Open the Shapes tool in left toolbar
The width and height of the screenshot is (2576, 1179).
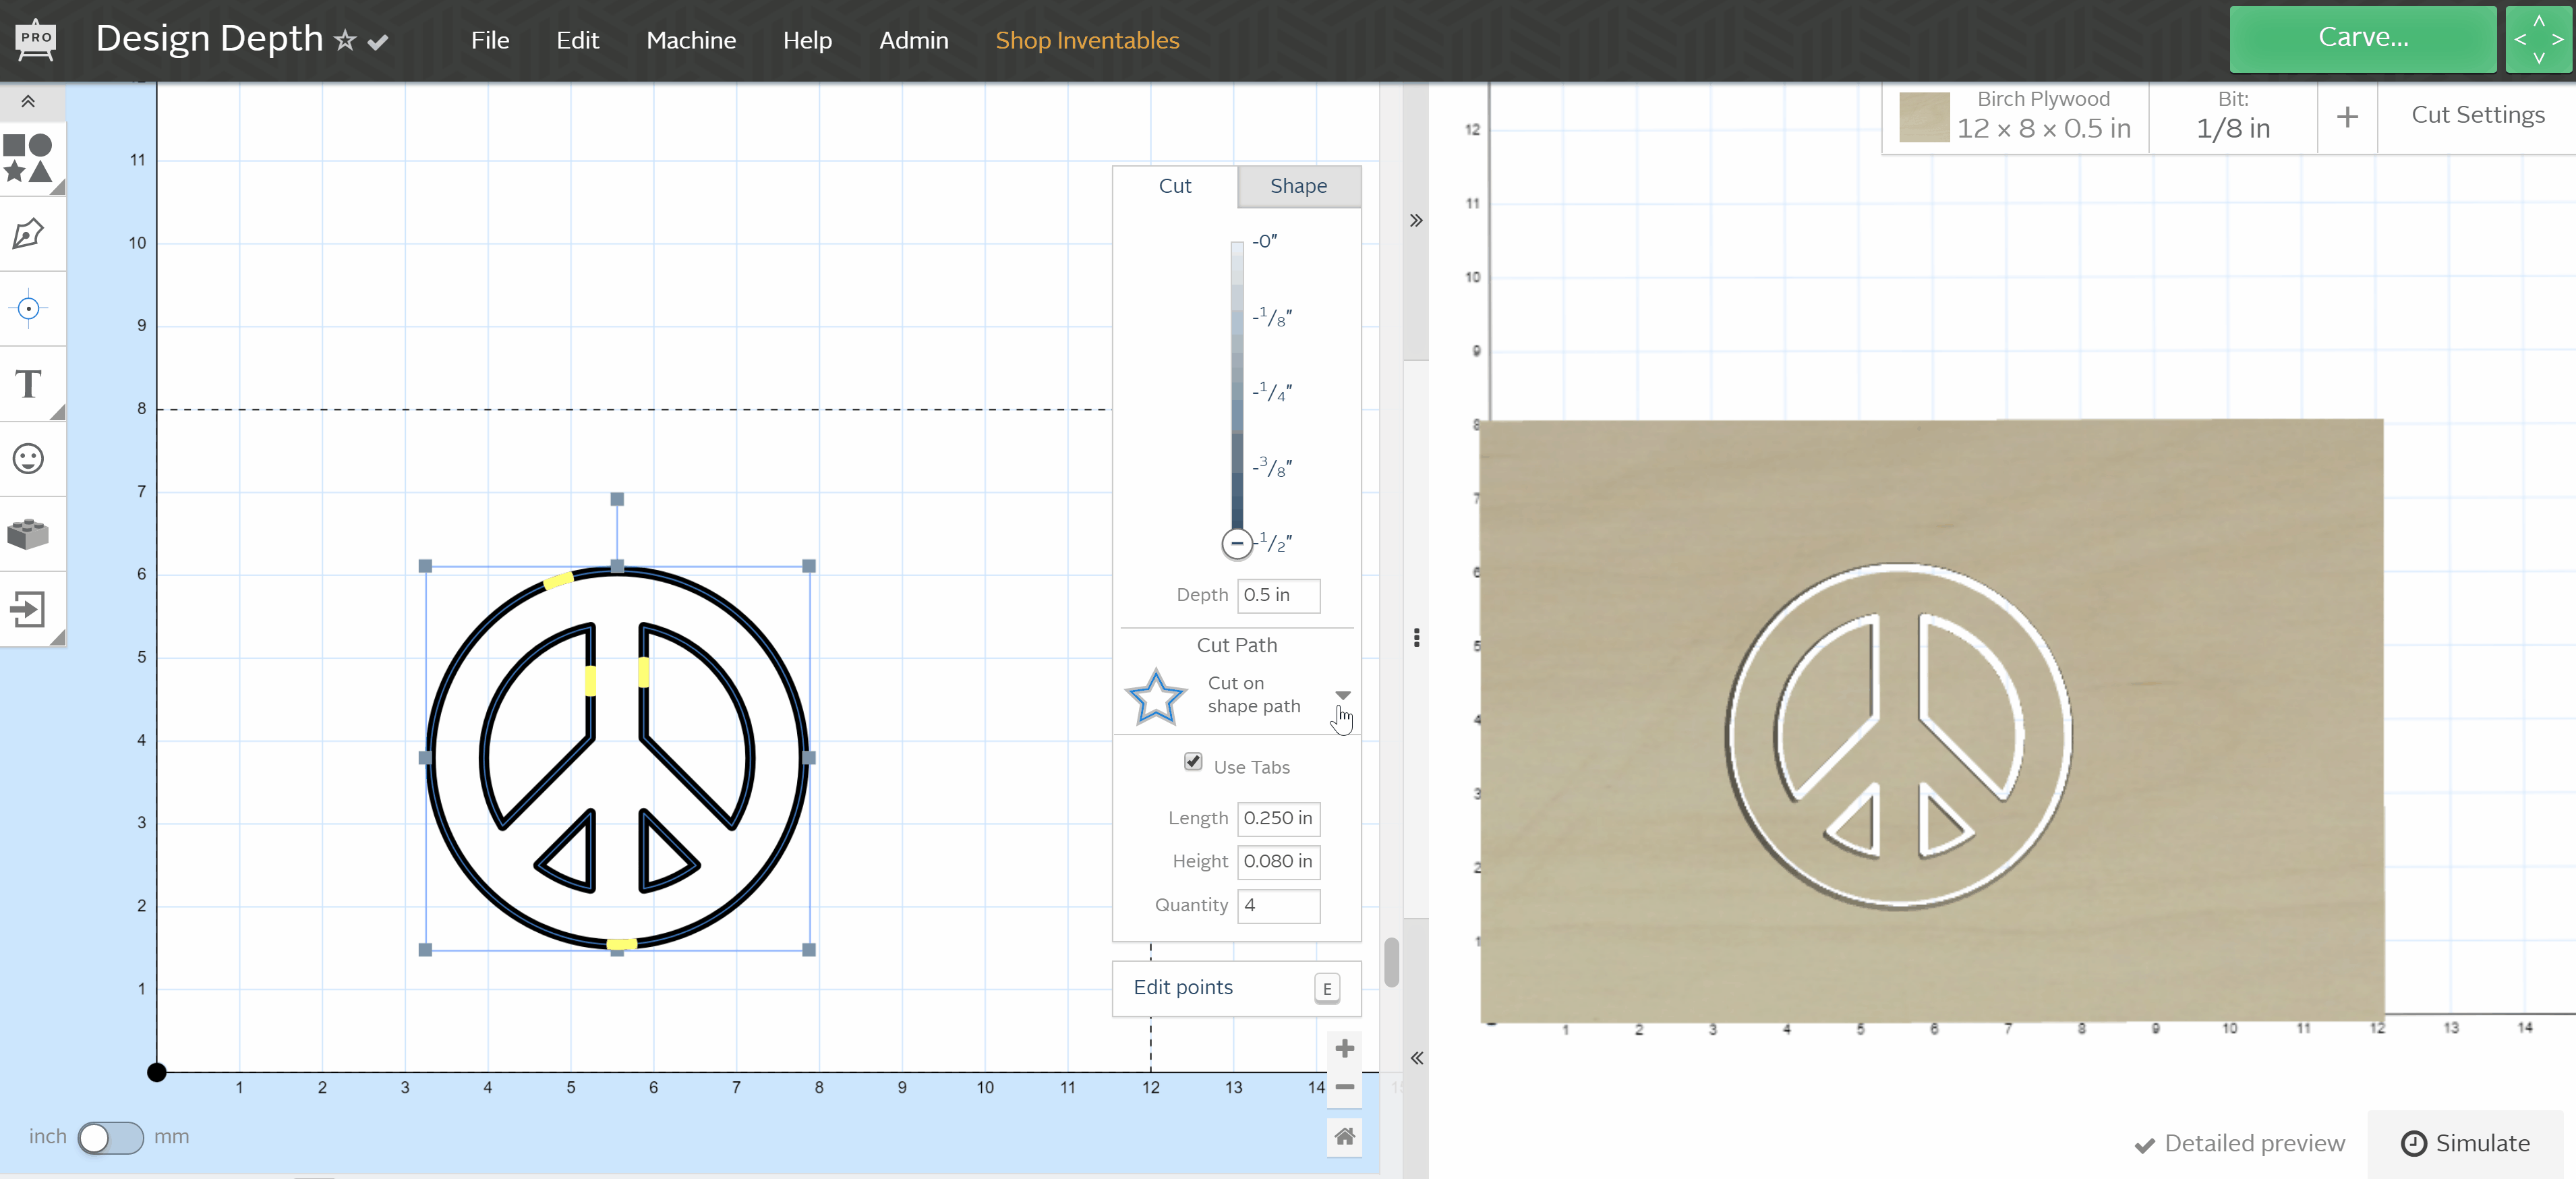coord(28,158)
